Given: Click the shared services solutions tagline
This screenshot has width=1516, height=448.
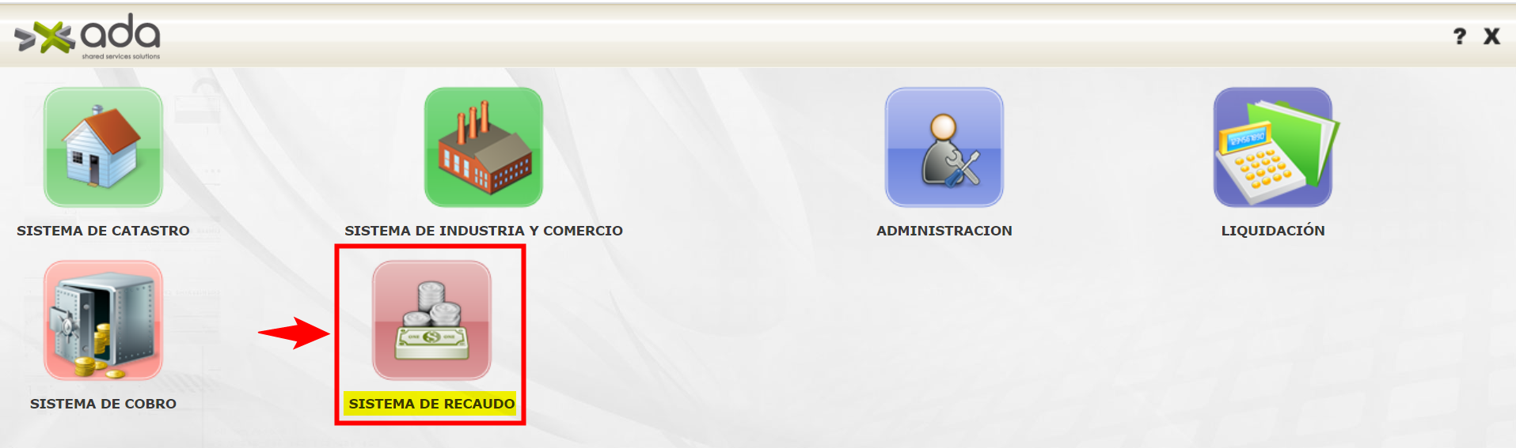Looking at the screenshot, I should pos(121,56).
